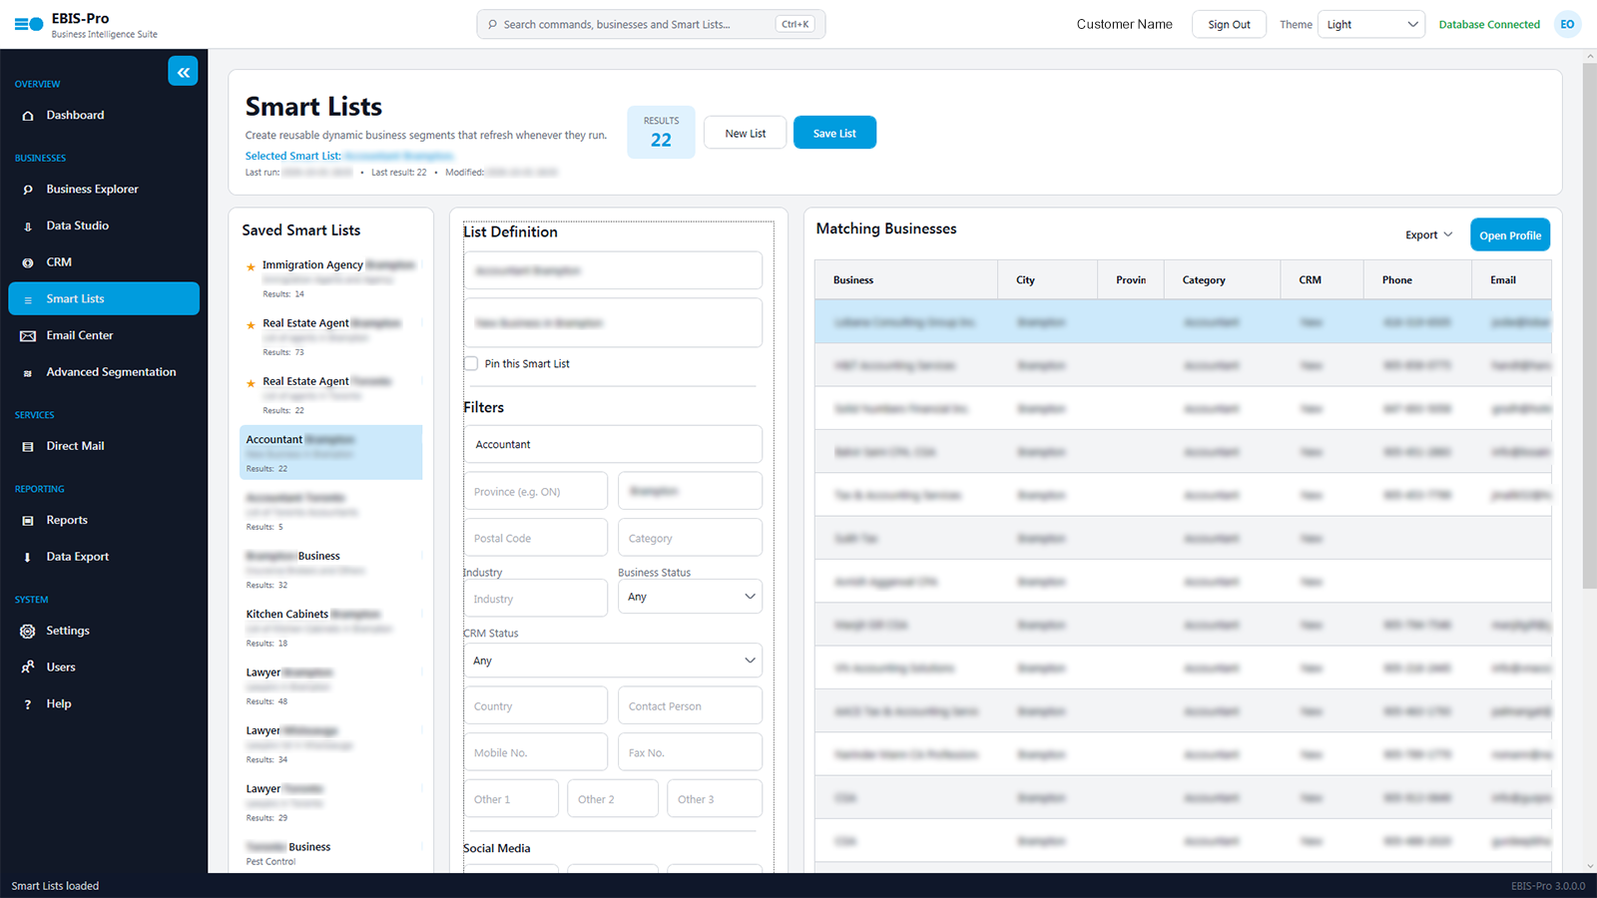Go to Business Explorer
Screen dimensions: 1597x898
104,190
